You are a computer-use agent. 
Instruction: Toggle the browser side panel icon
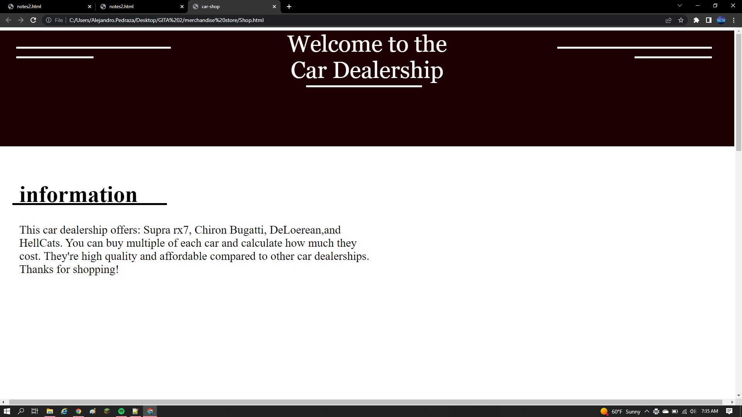[709, 20]
